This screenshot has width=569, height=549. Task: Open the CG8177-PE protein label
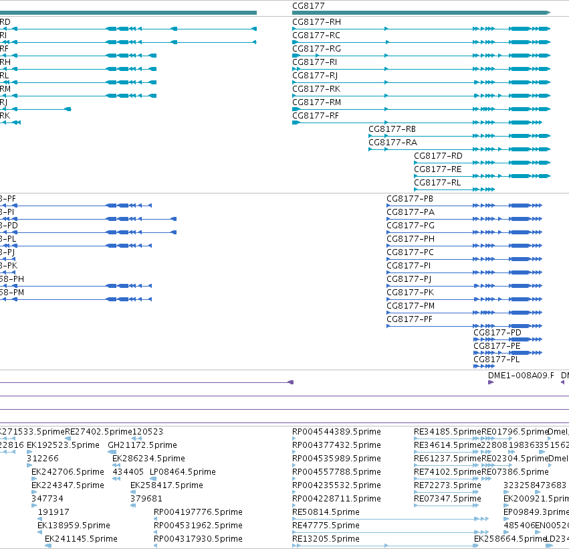pos(497,346)
